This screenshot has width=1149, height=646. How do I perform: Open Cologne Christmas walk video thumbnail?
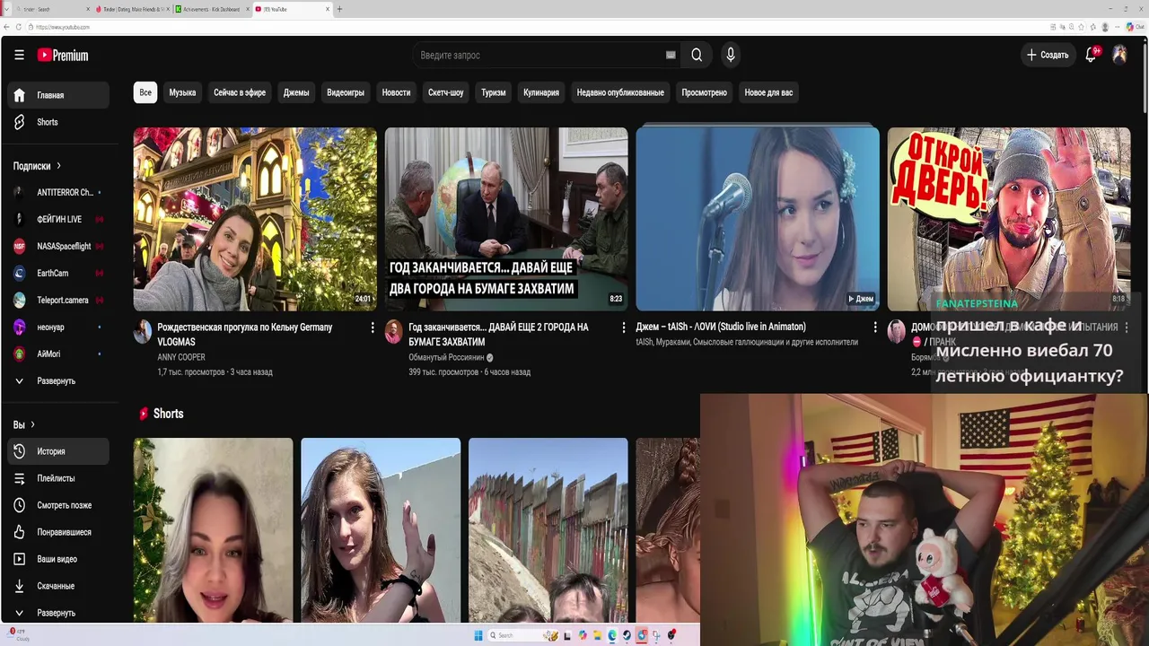(x=255, y=219)
